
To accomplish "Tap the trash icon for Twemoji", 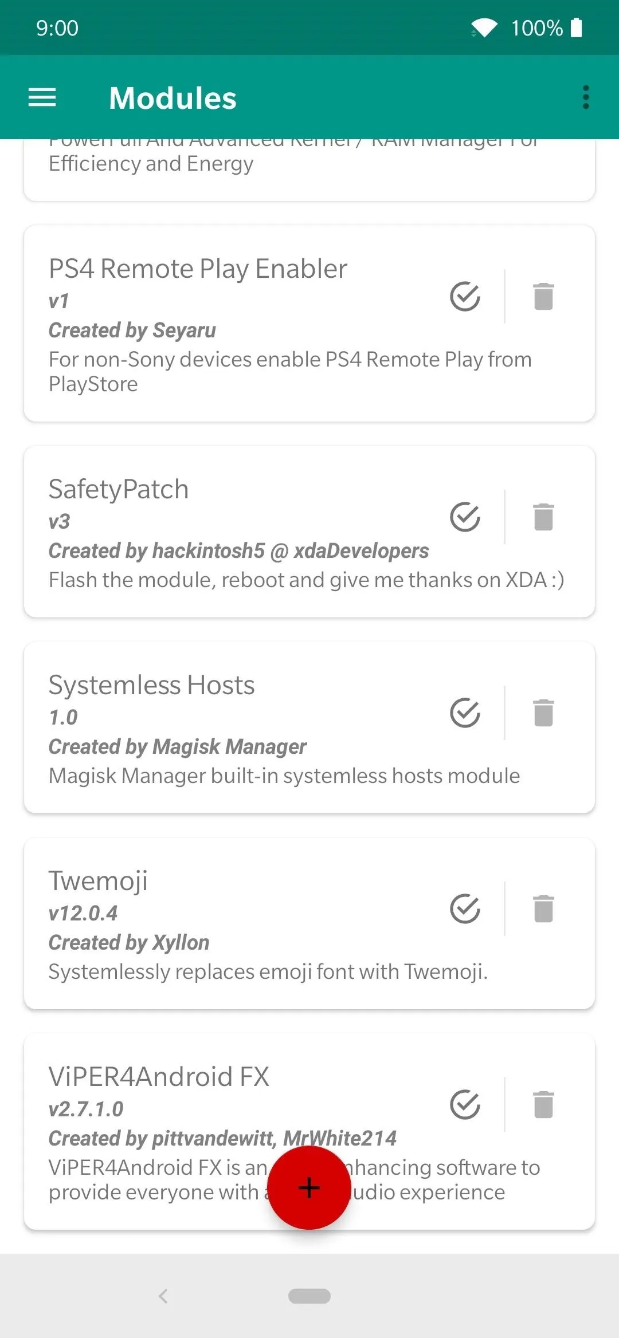I will pos(543,909).
